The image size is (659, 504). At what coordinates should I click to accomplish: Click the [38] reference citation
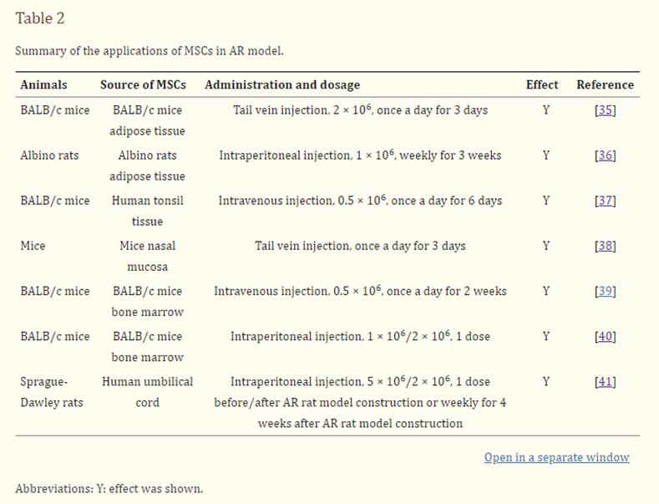(x=605, y=246)
